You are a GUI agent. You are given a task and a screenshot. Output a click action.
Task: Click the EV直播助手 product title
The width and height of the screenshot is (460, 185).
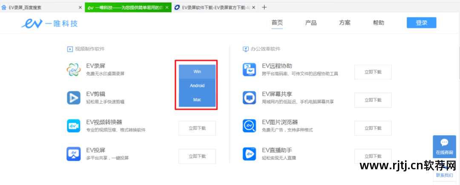pyautogui.click(x=277, y=151)
